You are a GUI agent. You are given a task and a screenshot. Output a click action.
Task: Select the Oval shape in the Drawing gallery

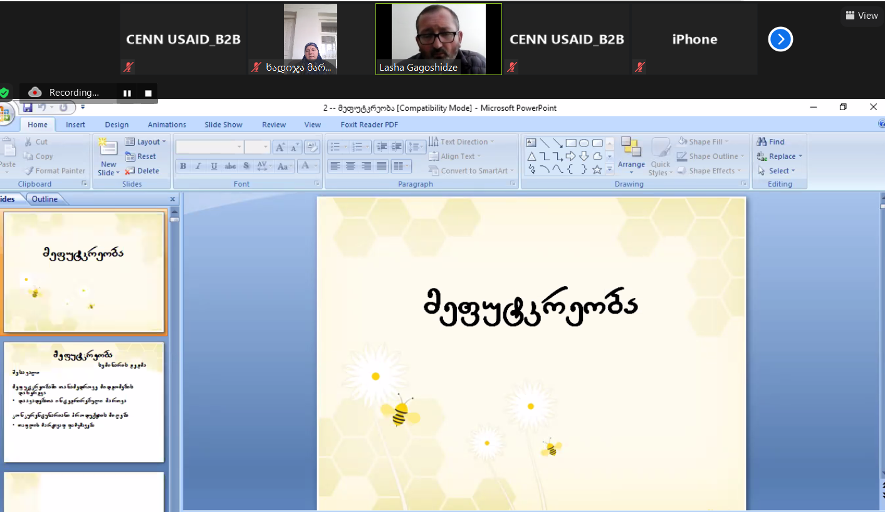pyautogui.click(x=584, y=143)
